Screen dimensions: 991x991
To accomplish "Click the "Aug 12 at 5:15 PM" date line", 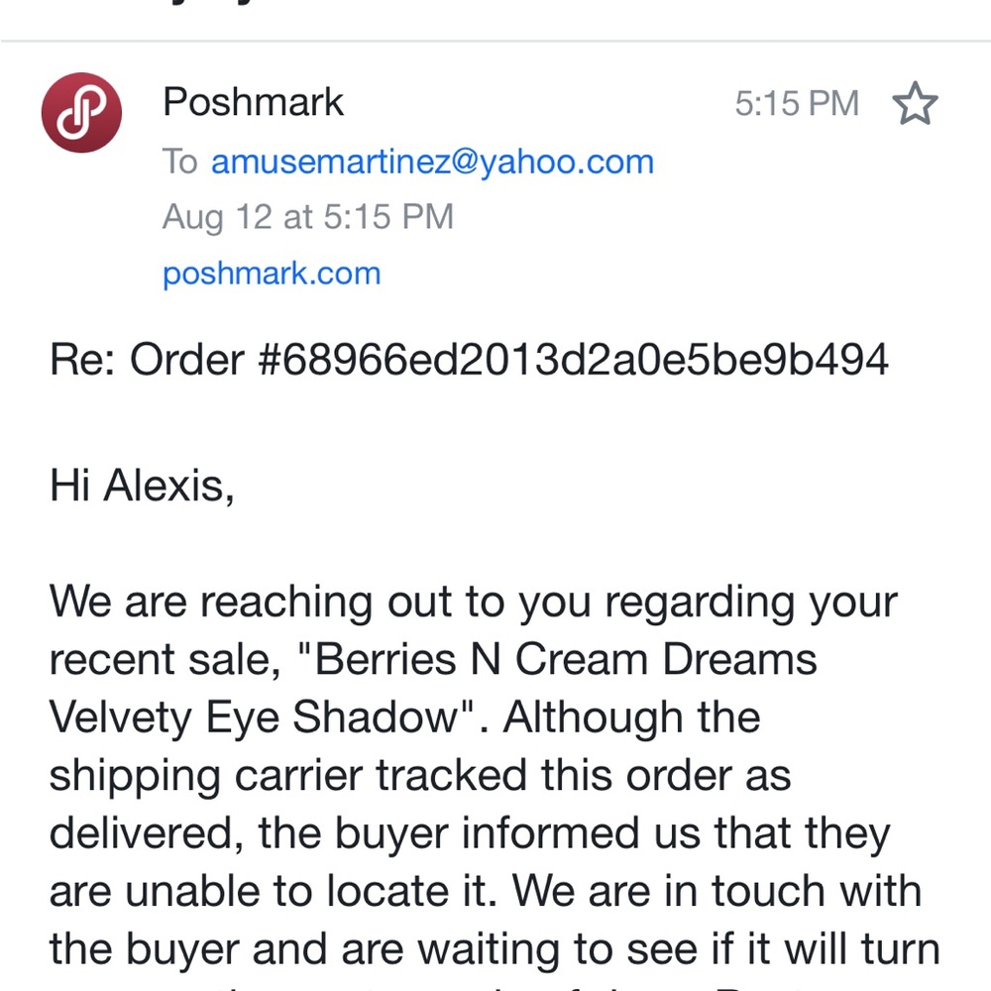I will pyautogui.click(x=307, y=217).
